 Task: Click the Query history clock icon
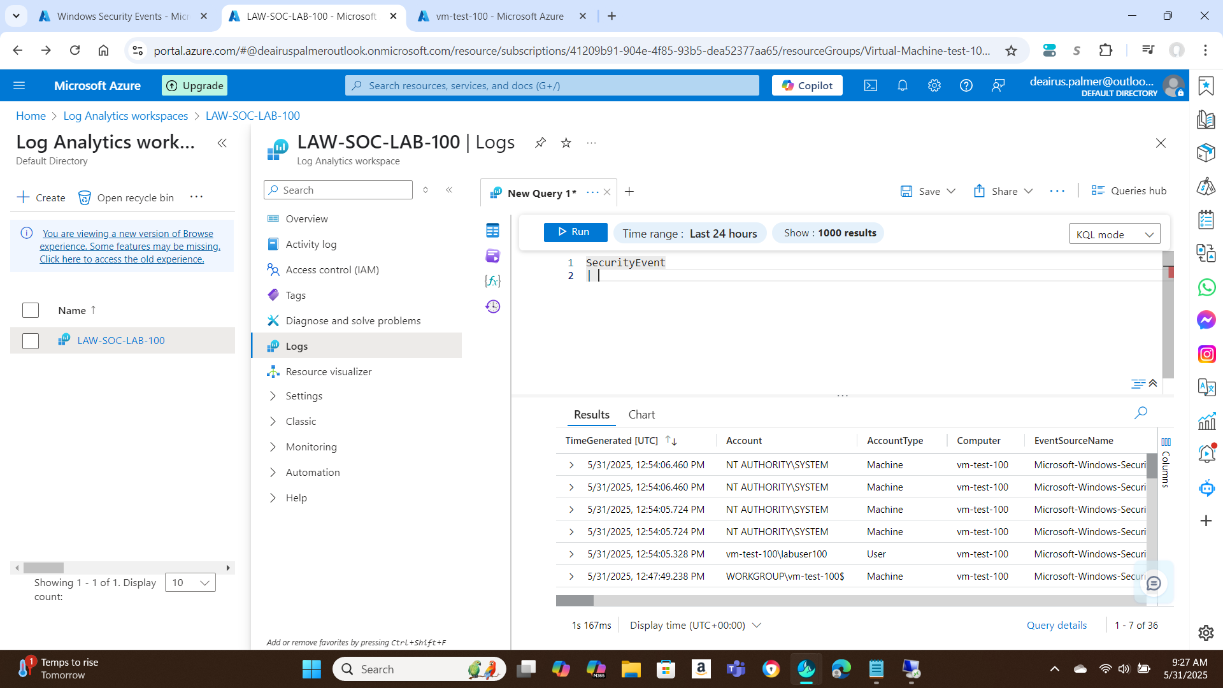coord(492,306)
